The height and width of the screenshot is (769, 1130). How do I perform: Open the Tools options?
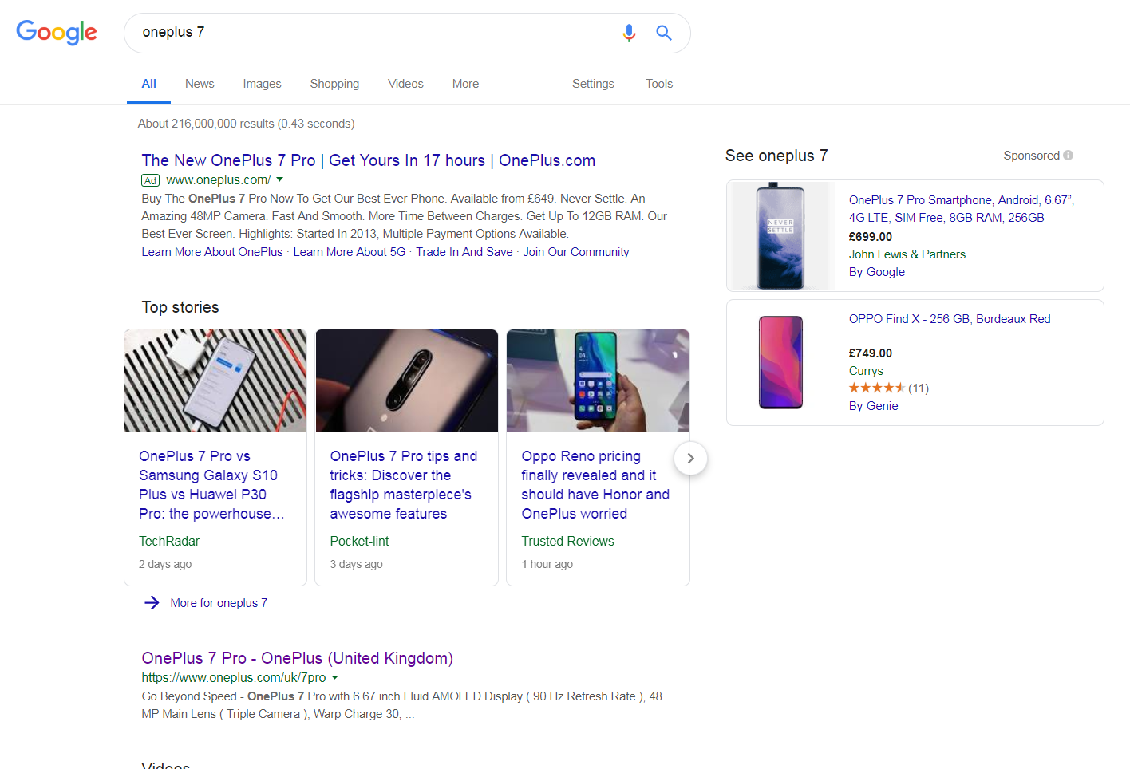coord(659,84)
